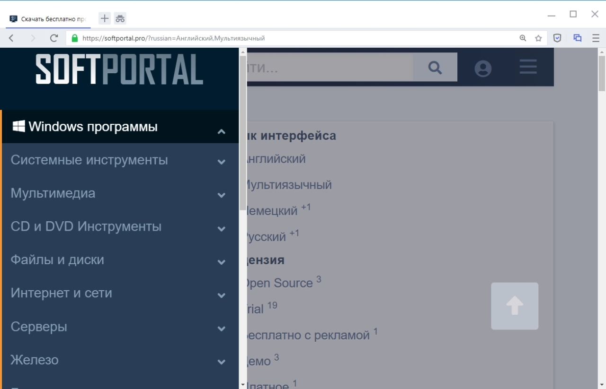This screenshot has height=389, width=606.
Task: Expand the Серверы chevron
Action: point(222,328)
